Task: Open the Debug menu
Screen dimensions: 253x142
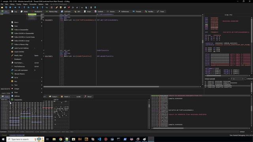Action: [x=12, y=4]
